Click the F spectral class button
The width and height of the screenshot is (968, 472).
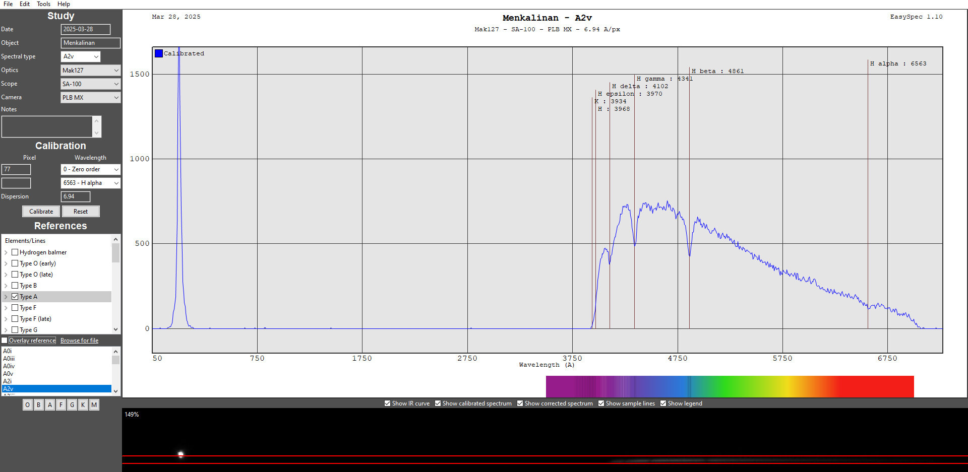pos(61,405)
